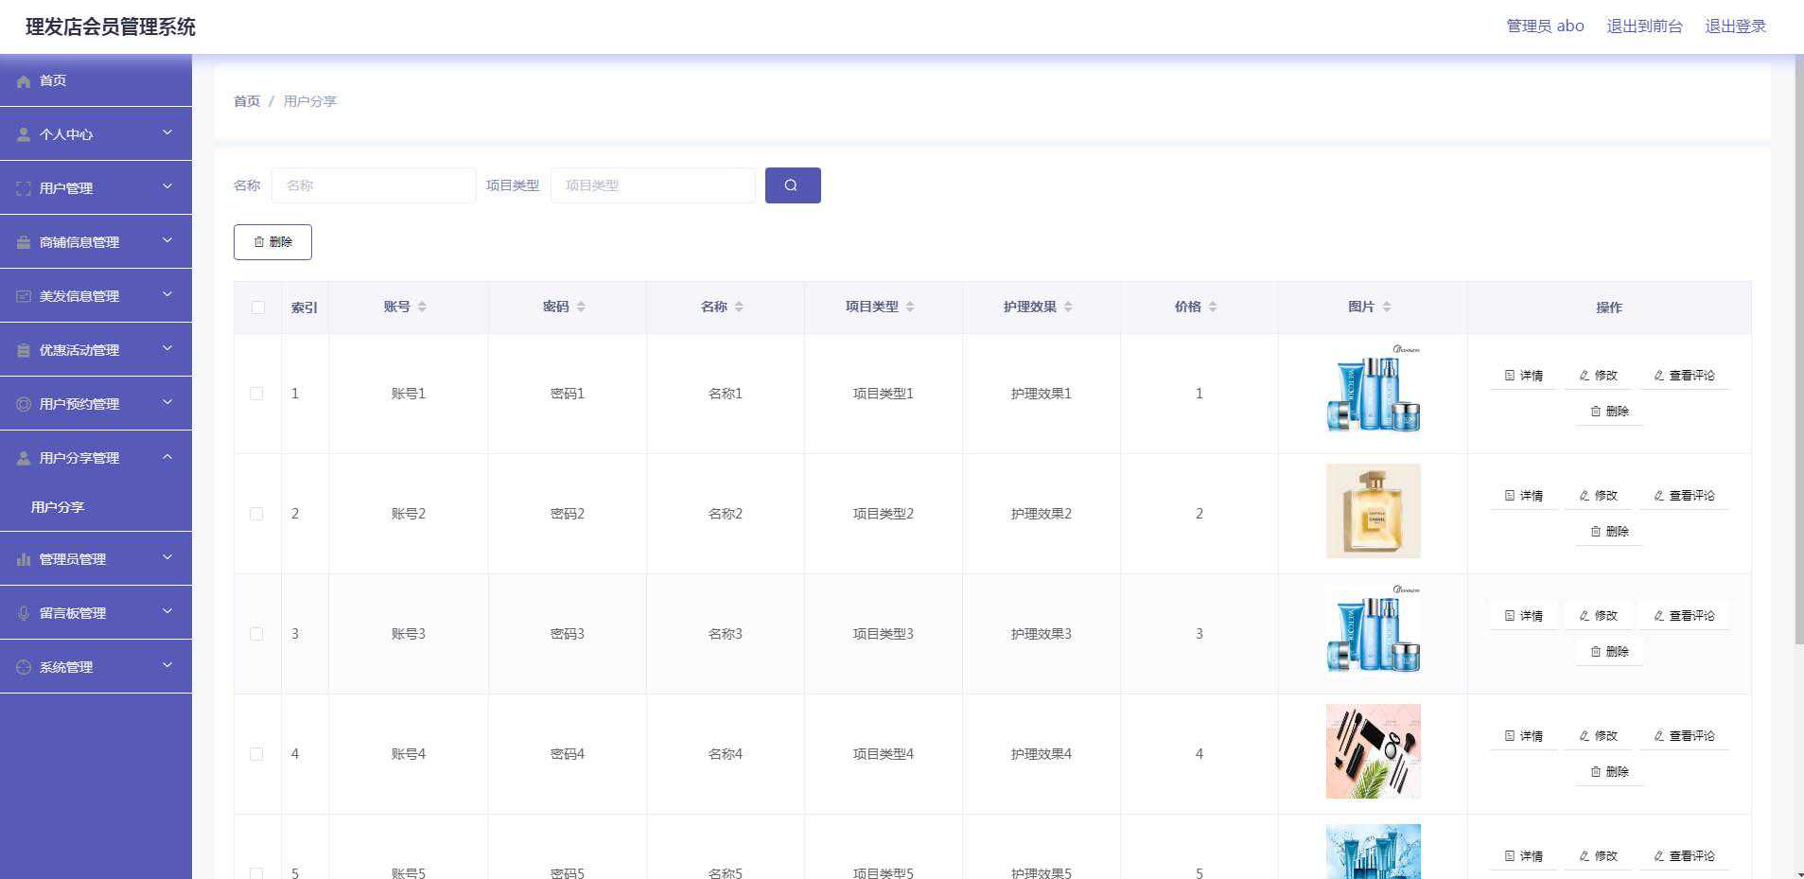Click the bar chart icon beside 管理员管理
Viewport: 1804px width, 879px height.
pos(24,559)
